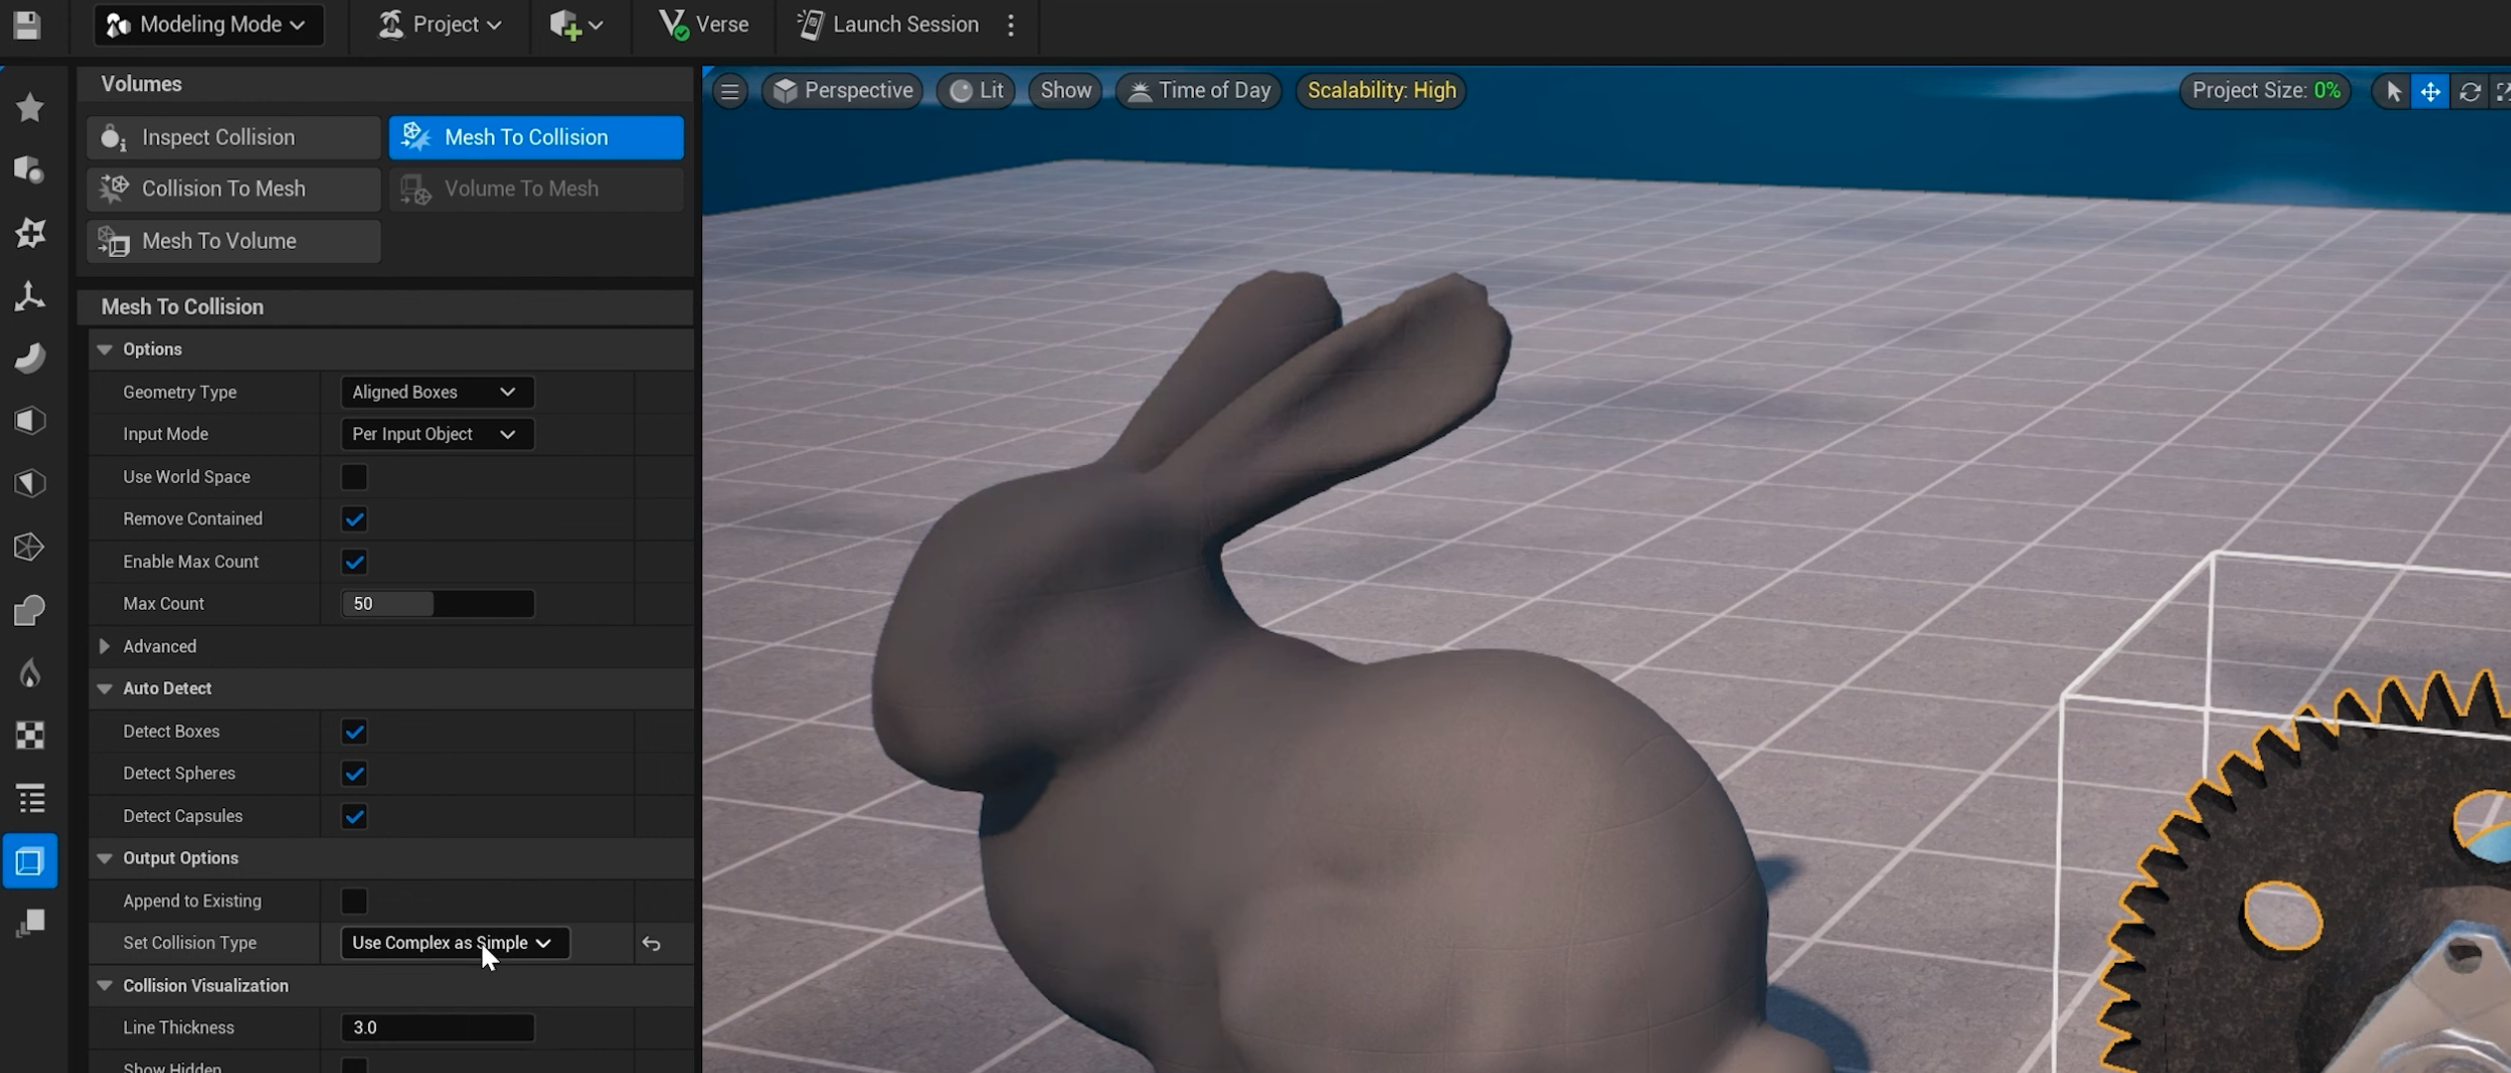Reset Set Collision Type to default arrow

(651, 943)
